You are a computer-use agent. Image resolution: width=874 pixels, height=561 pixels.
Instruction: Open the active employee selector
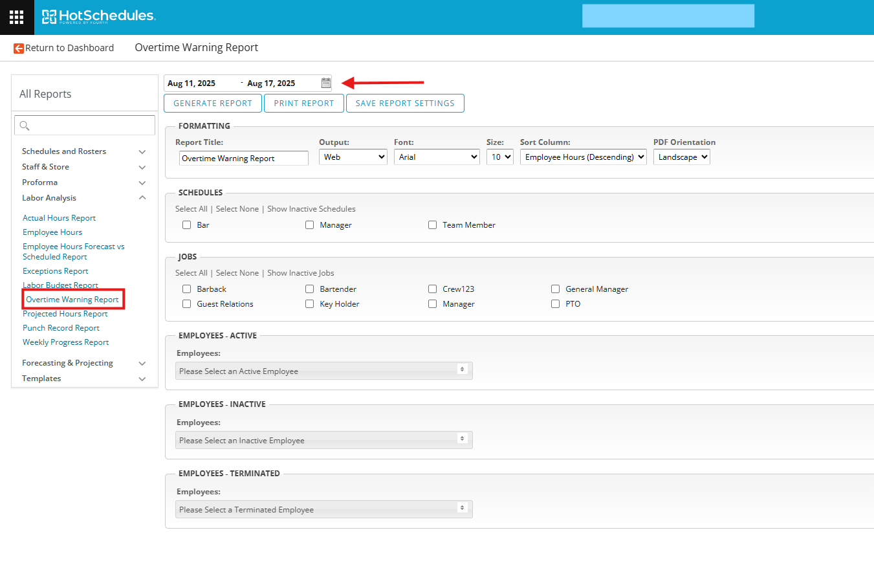[x=323, y=371]
